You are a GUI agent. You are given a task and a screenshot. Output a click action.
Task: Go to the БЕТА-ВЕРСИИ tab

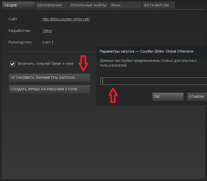[x=158, y=5]
